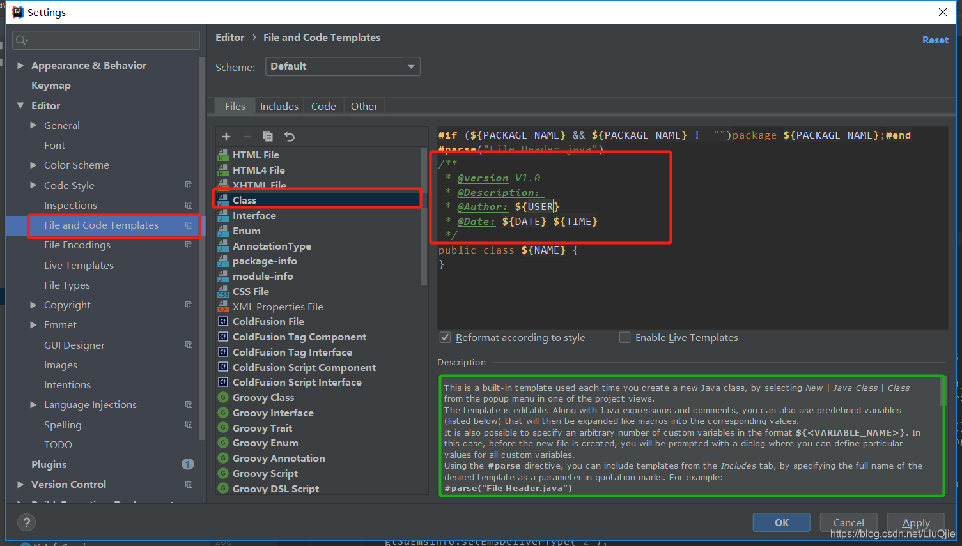Click the CSS File template icon
This screenshot has height=546, width=962.
coord(223,292)
